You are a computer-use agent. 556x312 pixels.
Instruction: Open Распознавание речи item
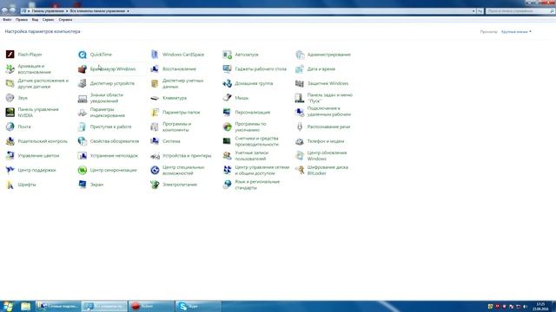click(322, 127)
